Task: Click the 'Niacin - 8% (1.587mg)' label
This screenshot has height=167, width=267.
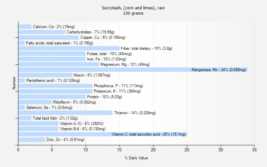Action: pyautogui.click(x=92, y=75)
